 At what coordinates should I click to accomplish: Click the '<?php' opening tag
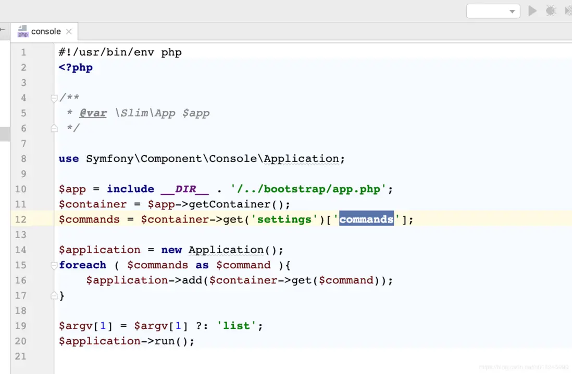point(76,68)
